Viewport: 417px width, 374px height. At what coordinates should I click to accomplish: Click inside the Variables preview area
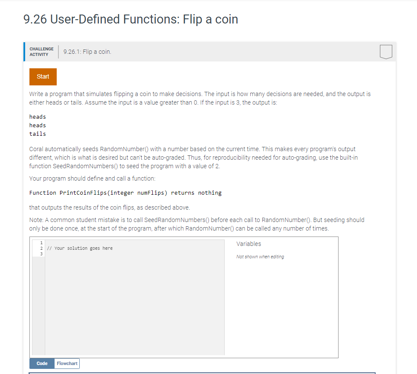pos(281,299)
